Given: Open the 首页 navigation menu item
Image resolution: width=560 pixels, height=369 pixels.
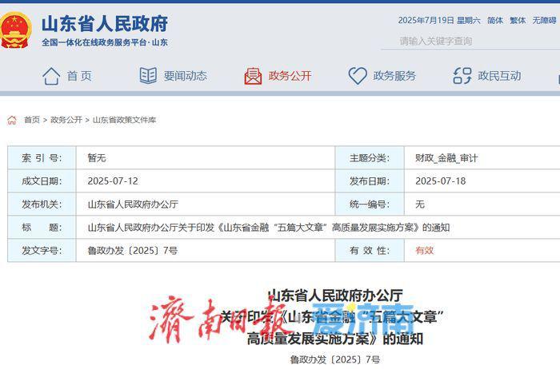Looking at the screenshot, I should coord(79,76).
